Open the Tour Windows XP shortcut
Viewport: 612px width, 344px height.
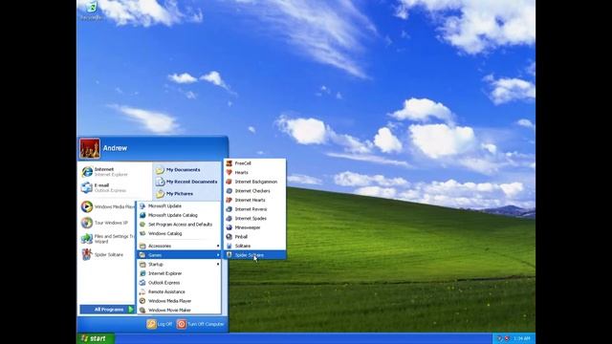108,223
